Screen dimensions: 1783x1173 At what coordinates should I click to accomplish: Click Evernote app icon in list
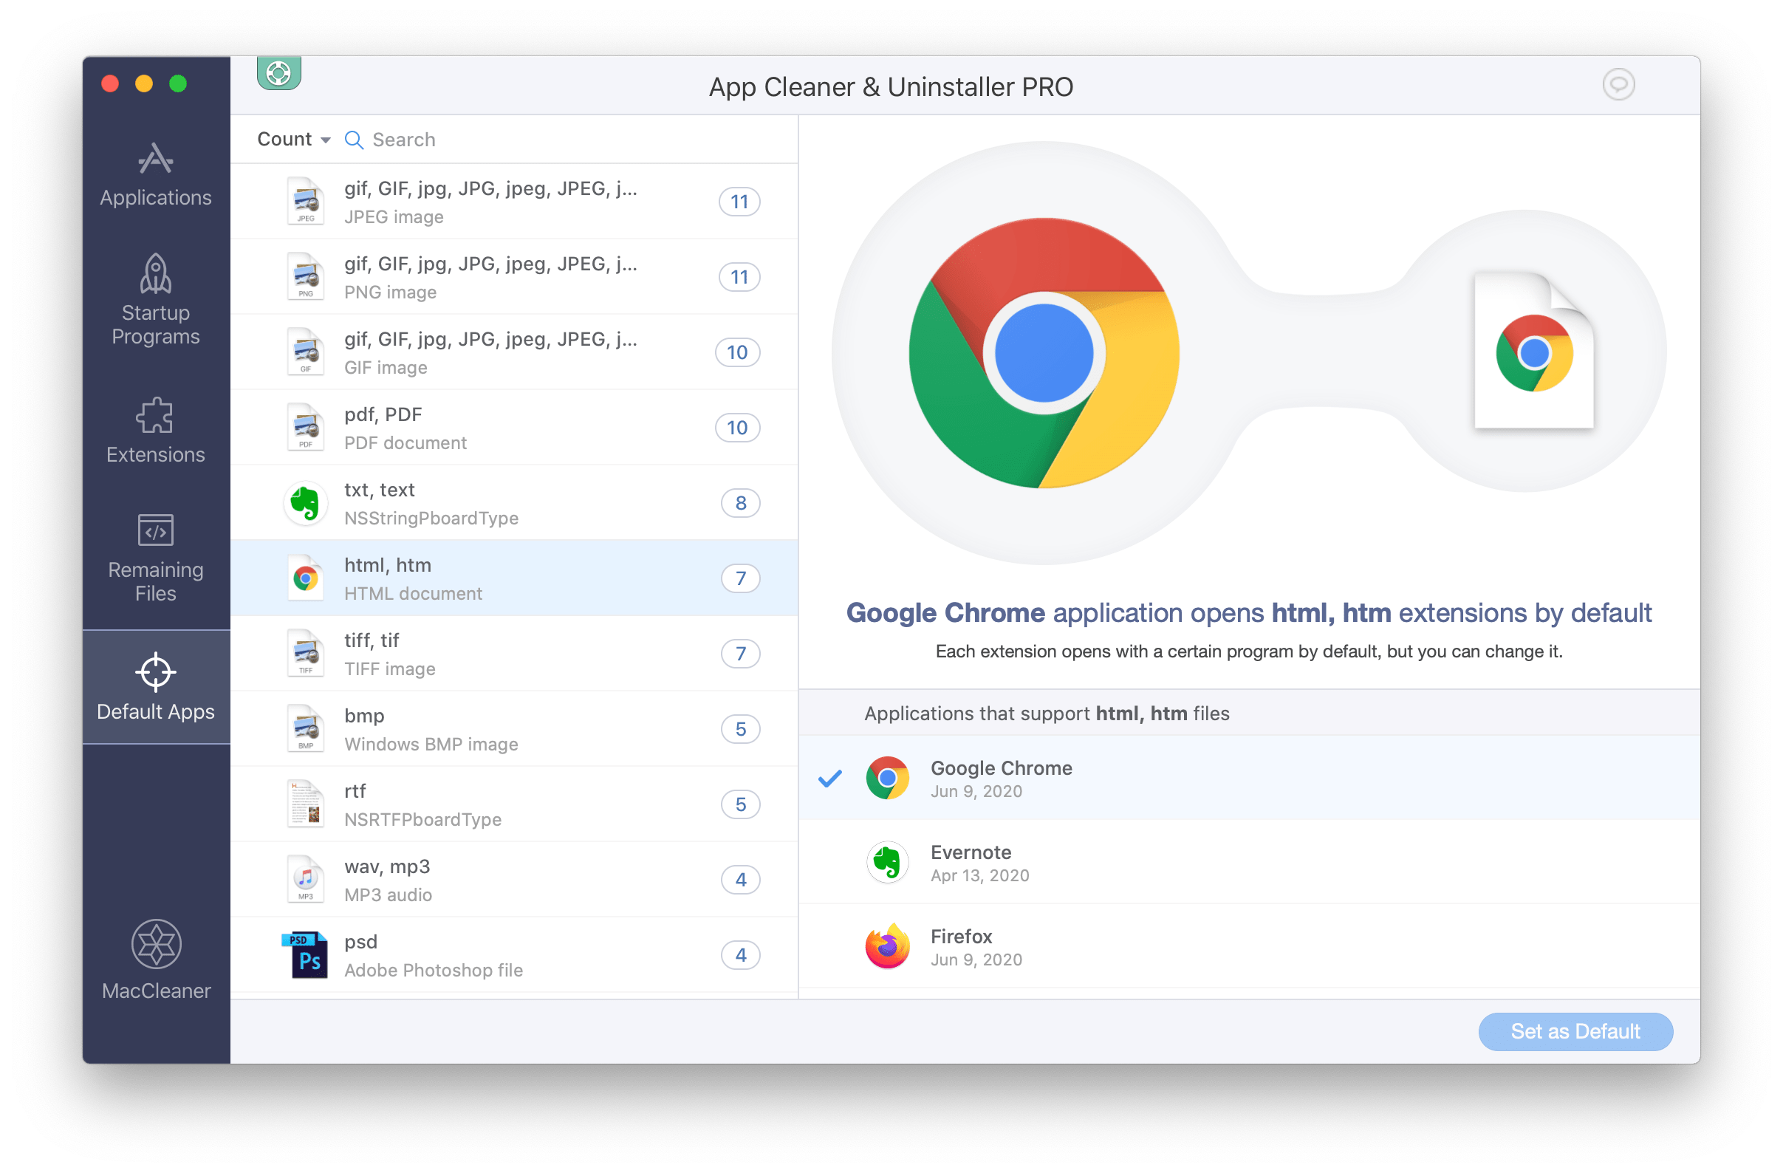pos(888,862)
